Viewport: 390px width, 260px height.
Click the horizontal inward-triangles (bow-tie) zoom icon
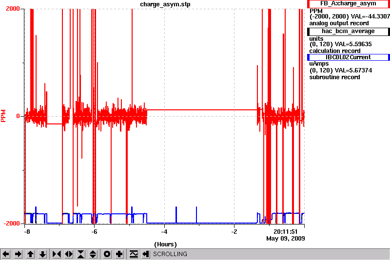click(57, 254)
